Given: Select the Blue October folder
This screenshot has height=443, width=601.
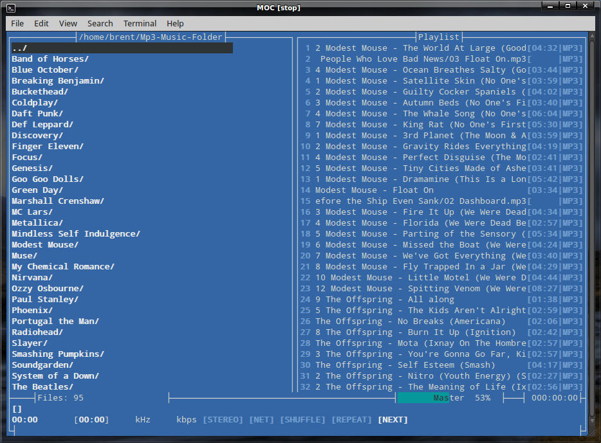Looking at the screenshot, I should (x=45, y=70).
